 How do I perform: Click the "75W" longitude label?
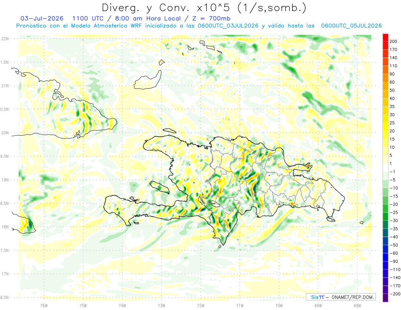[83, 305]
